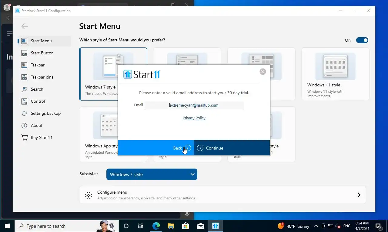This screenshot has width=388, height=232.
Task: Click the Control keyboard sidebar icon
Action: [x=24, y=101]
